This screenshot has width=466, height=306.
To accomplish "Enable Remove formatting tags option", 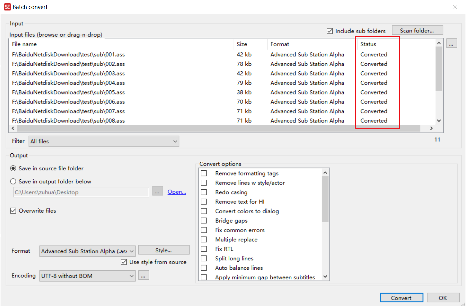I will pyautogui.click(x=204, y=173).
